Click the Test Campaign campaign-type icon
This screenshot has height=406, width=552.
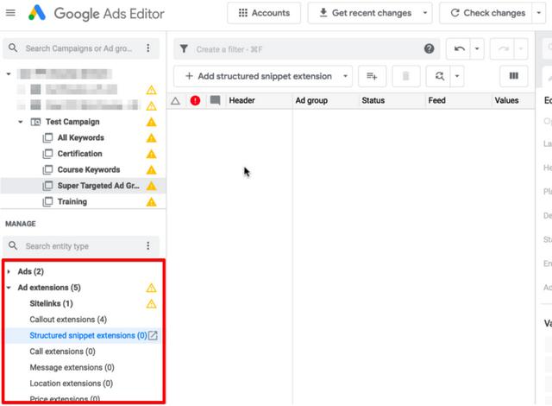pos(35,122)
